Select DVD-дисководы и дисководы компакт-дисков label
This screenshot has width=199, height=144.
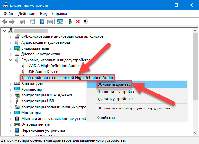[62, 36]
